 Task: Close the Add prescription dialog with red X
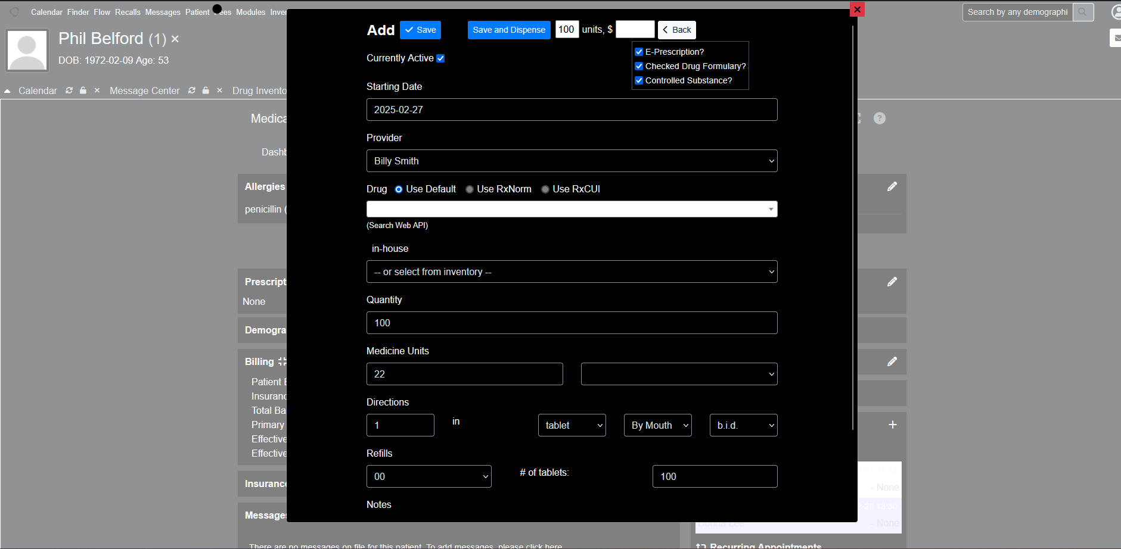[x=857, y=10]
